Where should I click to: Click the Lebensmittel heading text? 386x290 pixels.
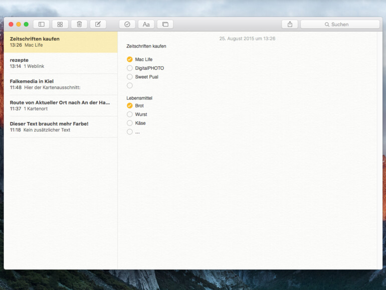[139, 98]
